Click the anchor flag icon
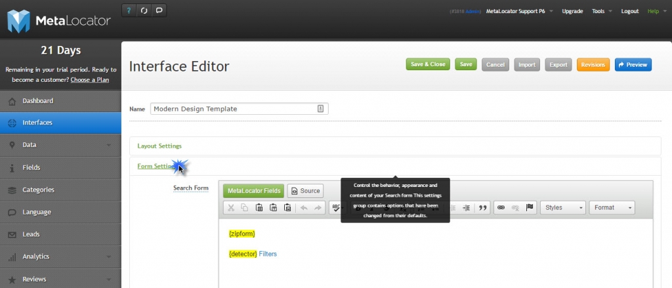The image size is (672, 288). coord(530,207)
